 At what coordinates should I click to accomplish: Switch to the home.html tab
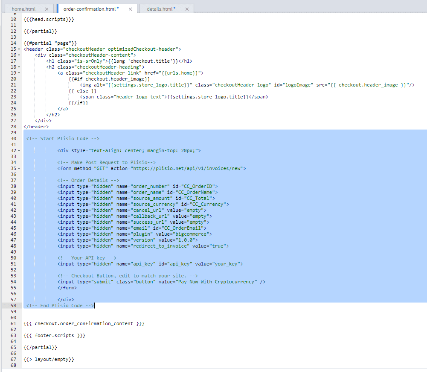click(23, 9)
